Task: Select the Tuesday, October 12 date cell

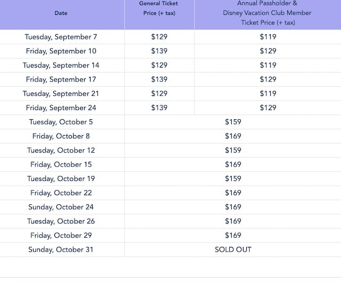Action: 61,150
